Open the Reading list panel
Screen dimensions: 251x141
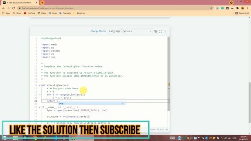click(242, 13)
